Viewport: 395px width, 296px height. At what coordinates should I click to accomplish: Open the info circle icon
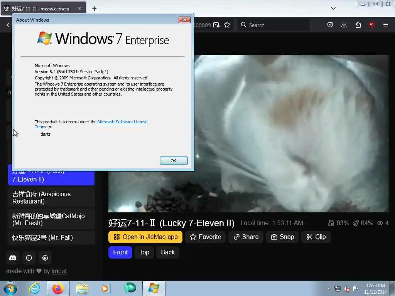click(29, 258)
